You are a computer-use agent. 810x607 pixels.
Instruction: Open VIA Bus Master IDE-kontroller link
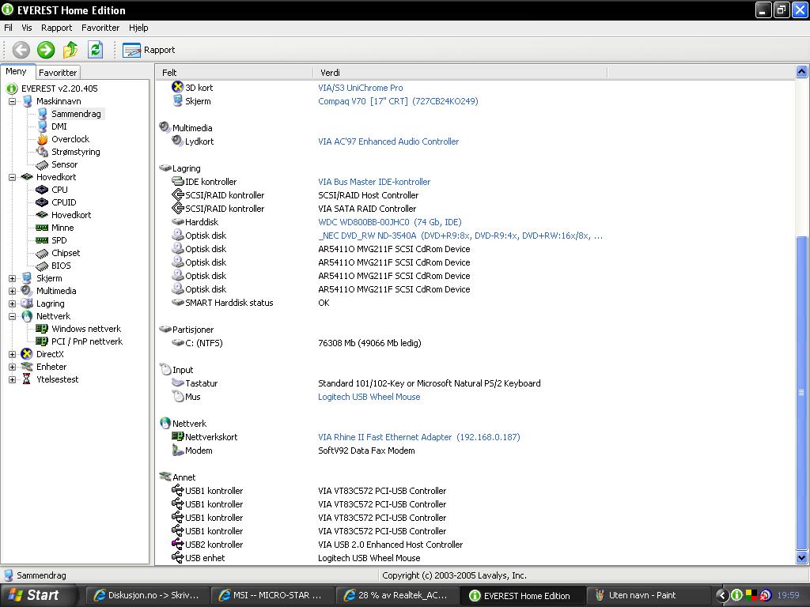point(374,182)
